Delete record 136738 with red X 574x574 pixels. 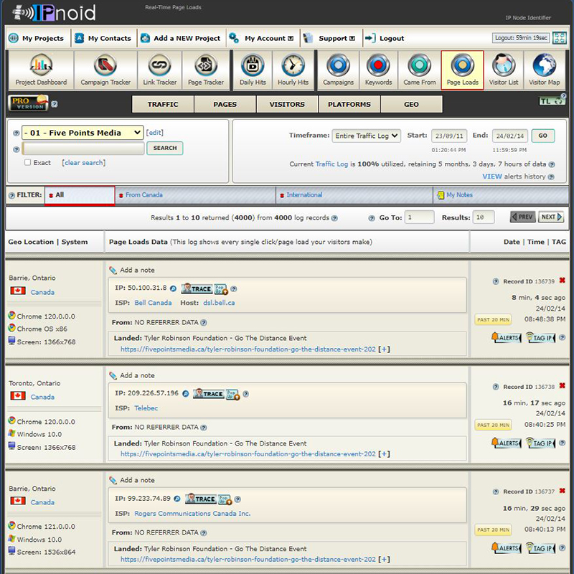coord(562,385)
